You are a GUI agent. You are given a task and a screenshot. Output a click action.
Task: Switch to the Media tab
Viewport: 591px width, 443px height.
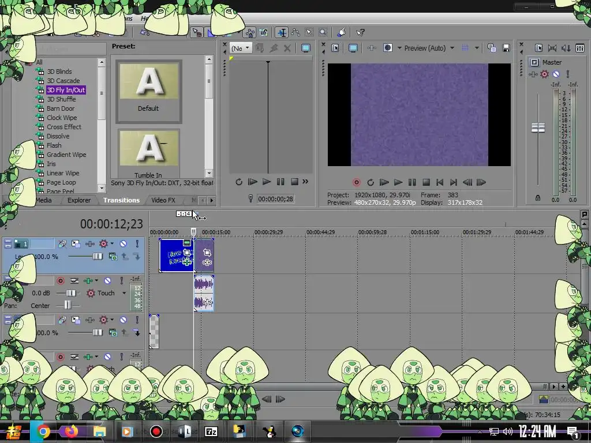44,200
